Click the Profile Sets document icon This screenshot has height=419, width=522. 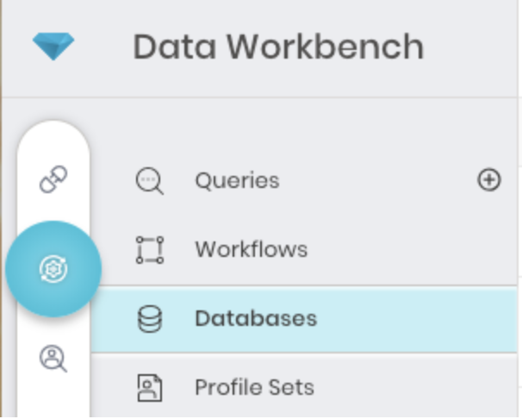[x=149, y=387]
